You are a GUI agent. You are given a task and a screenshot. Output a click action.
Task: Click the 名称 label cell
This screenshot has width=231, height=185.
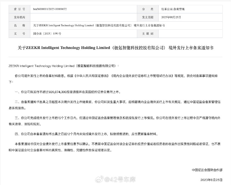click(x=19, y=25)
